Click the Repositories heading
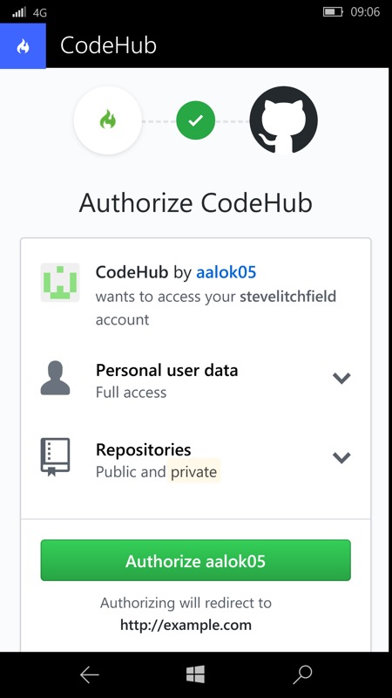The image size is (392, 698). pos(144,449)
